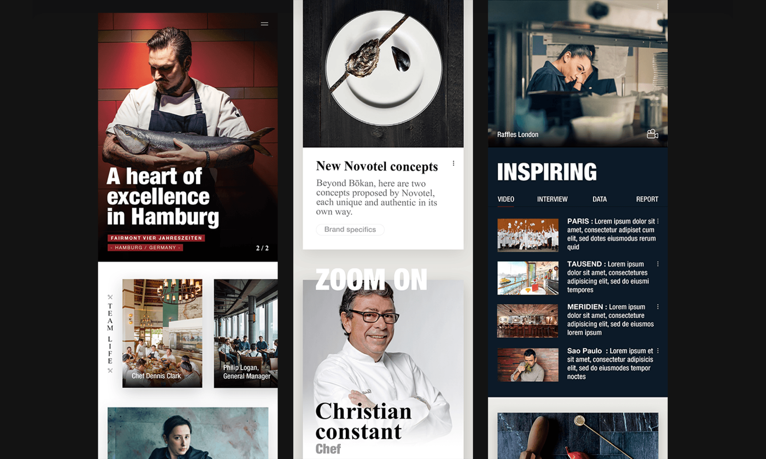Screen dimensions: 766x459
Task: Open the Chef Dennis Clark photo card
Action: click(162, 333)
